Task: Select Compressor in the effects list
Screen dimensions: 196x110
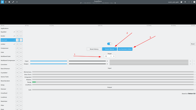Action: click(5, 48)
